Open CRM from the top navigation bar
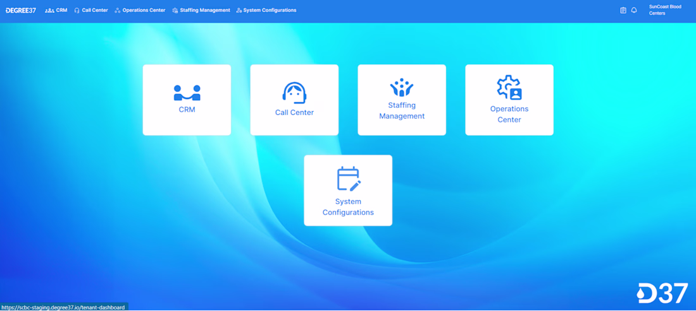 tap(56, 10)
